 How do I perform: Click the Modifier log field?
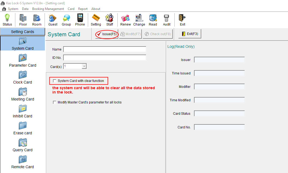[219, 86]
